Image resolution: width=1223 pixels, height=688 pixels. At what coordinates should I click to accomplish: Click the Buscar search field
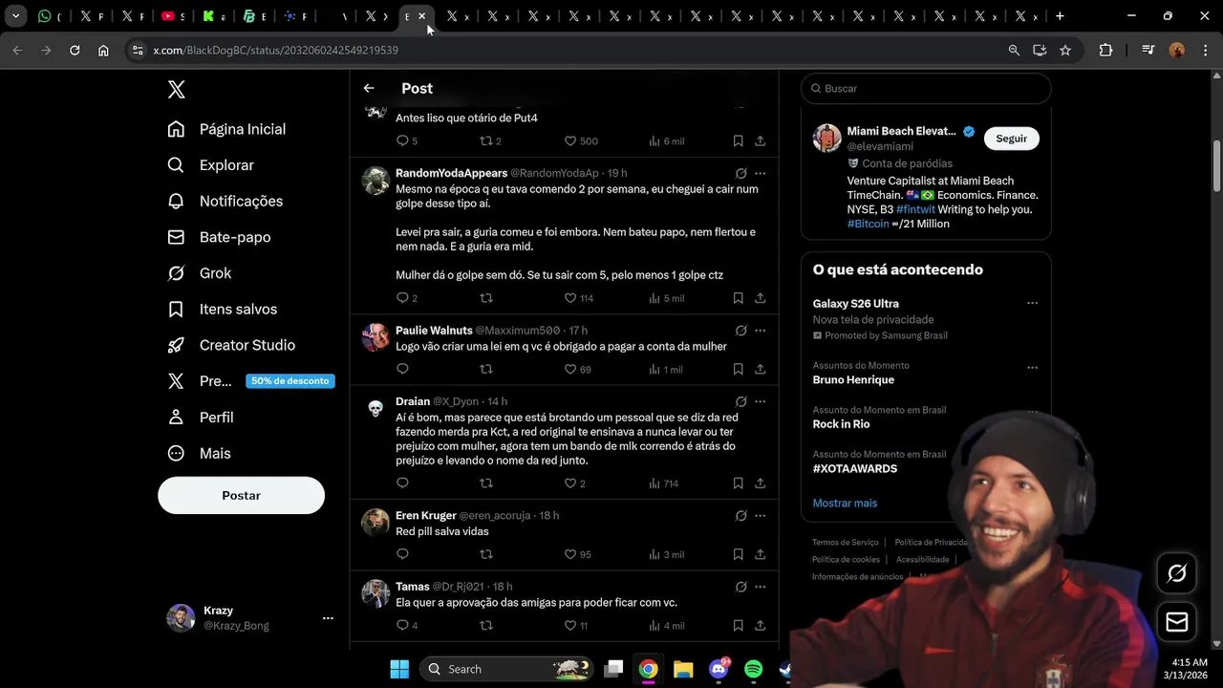coord(926,88)
